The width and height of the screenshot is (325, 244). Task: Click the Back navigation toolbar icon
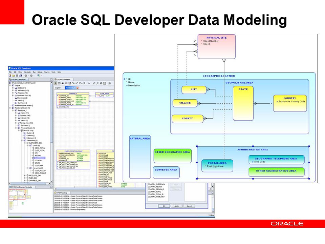26,76
